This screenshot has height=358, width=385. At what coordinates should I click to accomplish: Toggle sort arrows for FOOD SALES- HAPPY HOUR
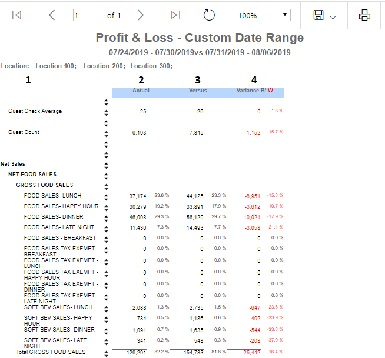(106, 208)
